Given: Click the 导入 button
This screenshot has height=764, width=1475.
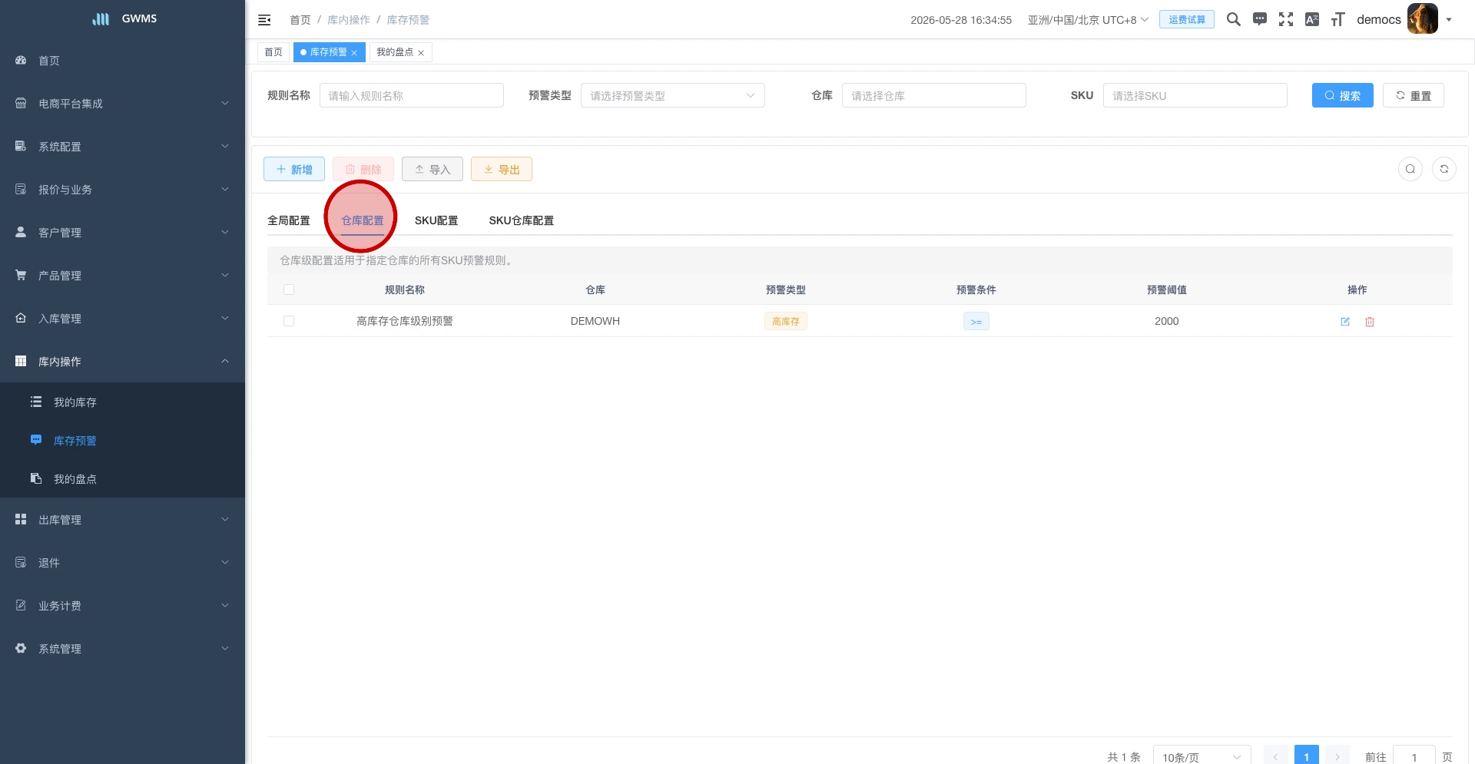Looking at the screenshot, I should (433, 169).
